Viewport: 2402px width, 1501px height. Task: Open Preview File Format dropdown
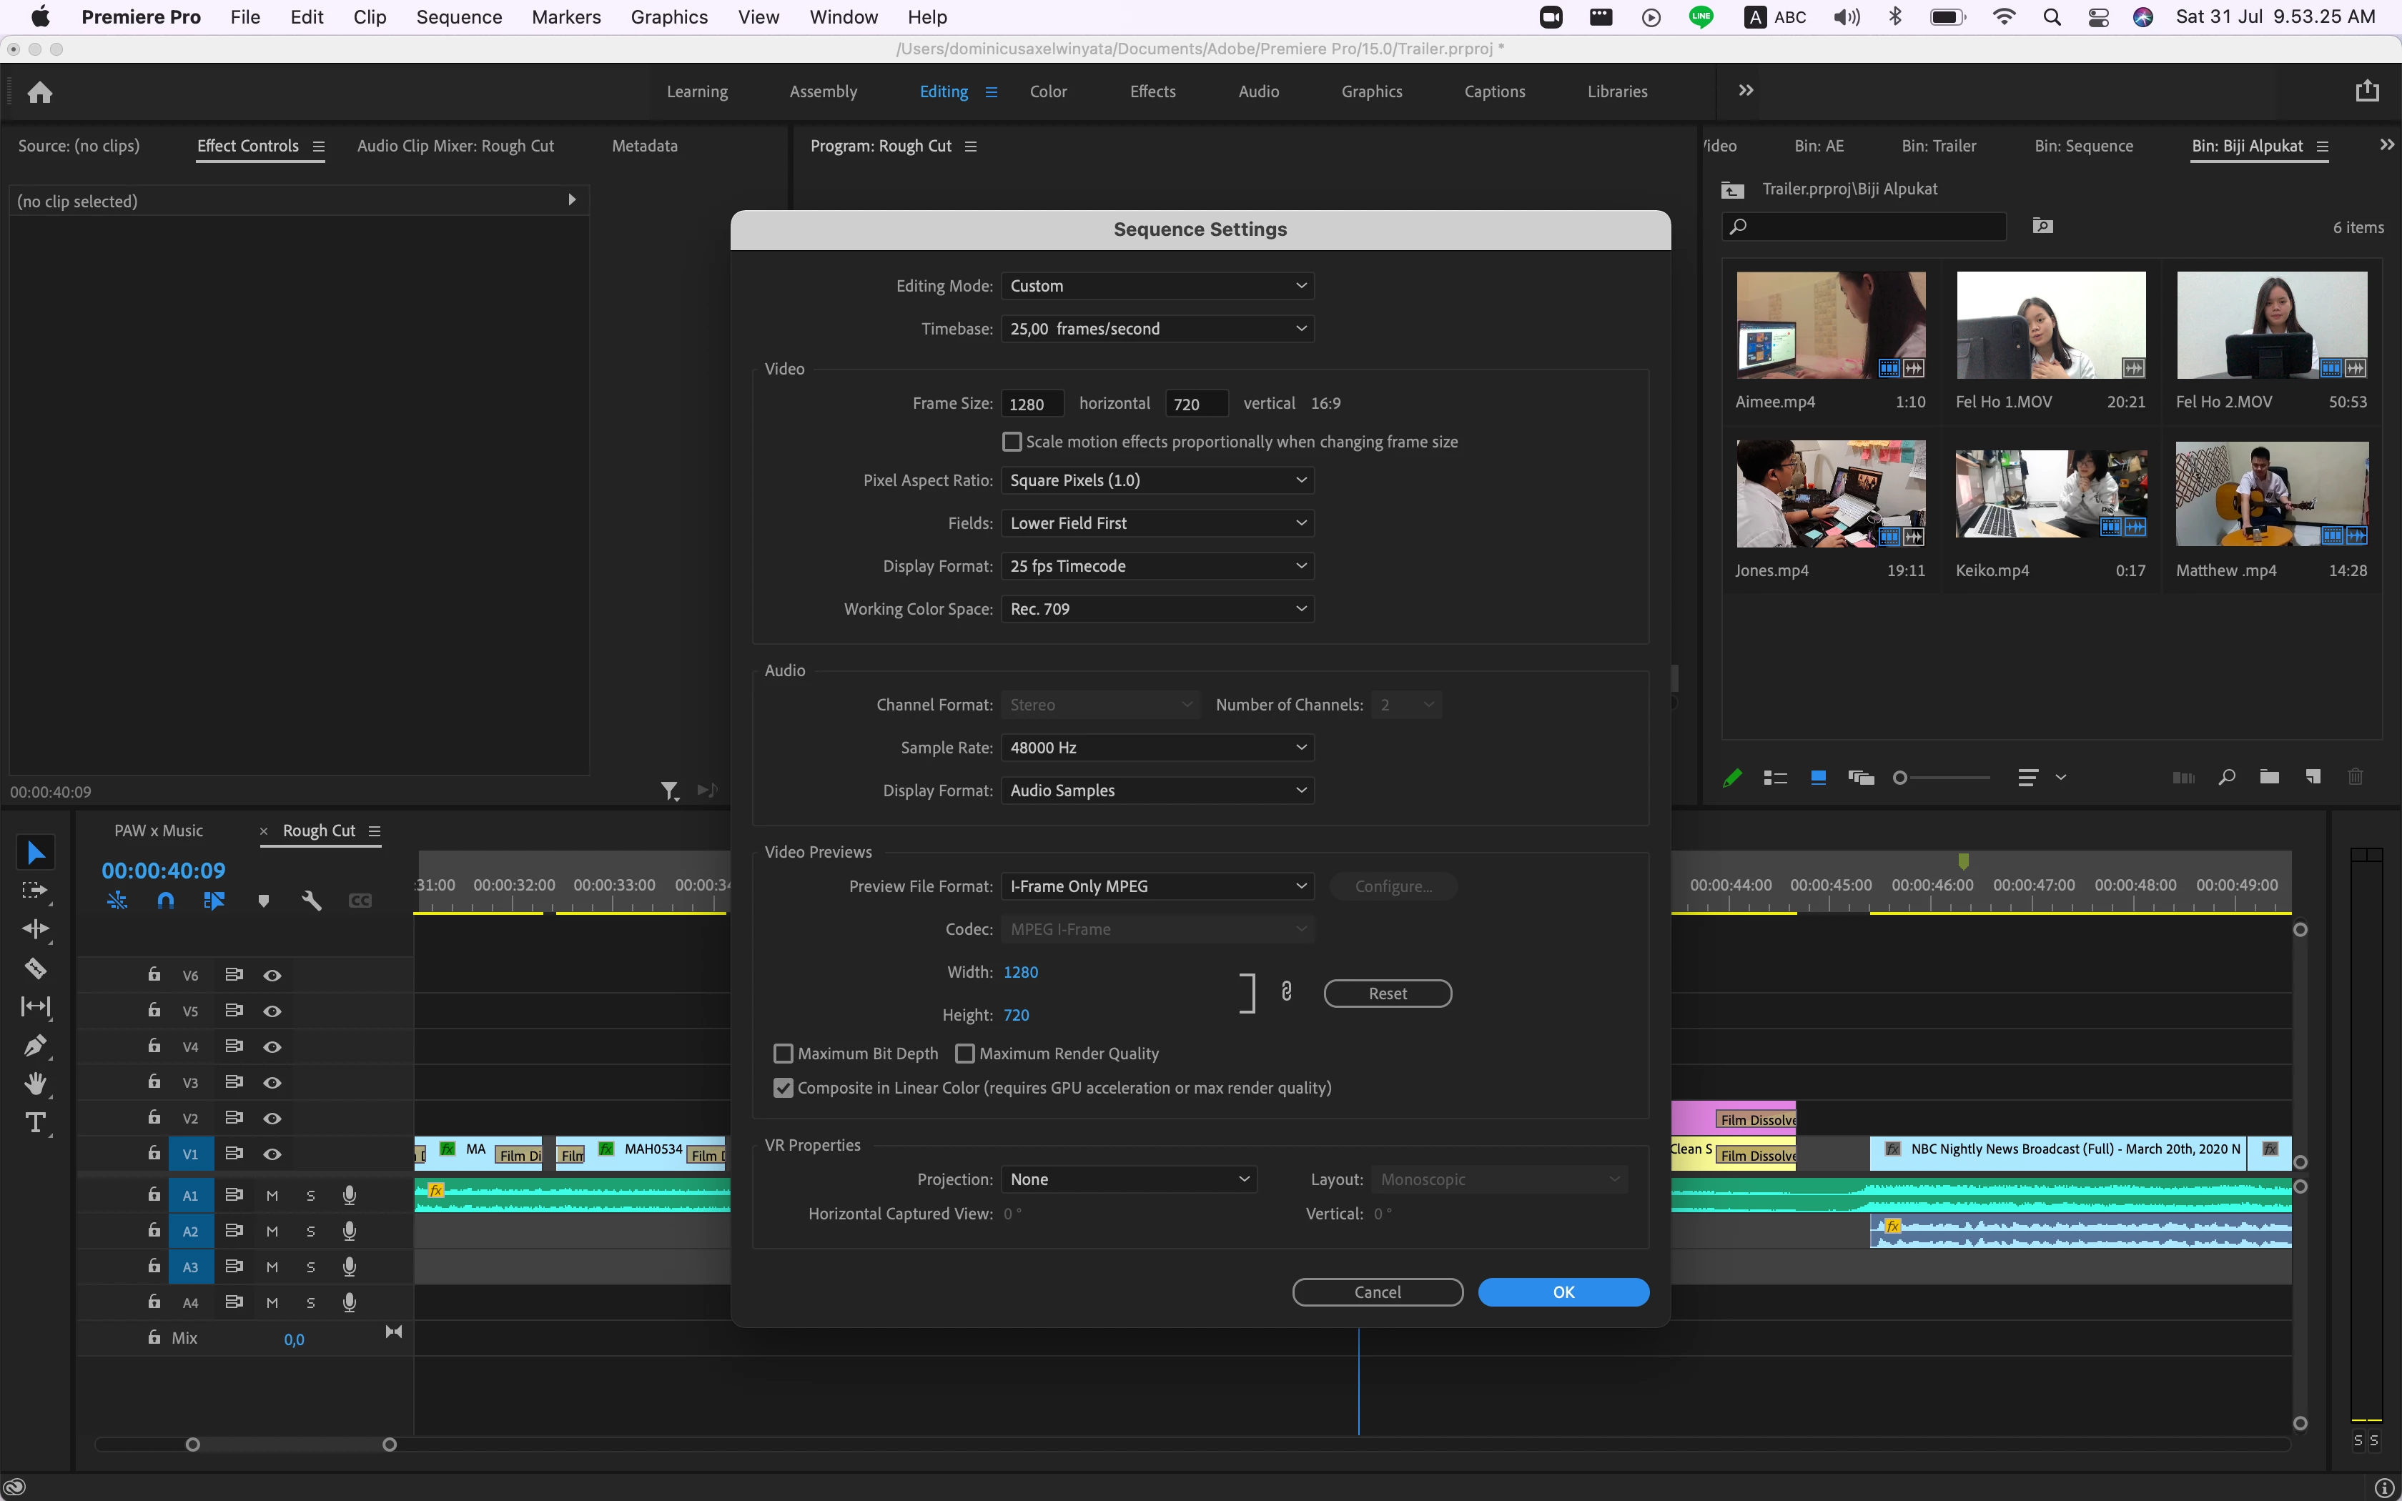click(x=1157, y=886)
